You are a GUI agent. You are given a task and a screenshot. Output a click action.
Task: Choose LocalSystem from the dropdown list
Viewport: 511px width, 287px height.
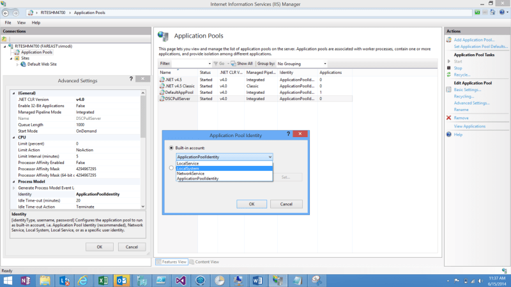(224, 168)
